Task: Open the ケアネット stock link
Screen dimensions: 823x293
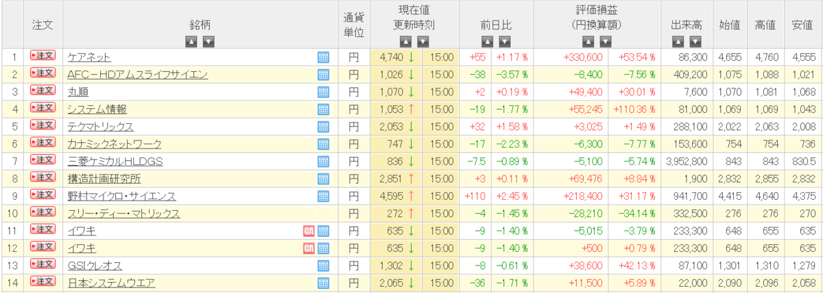Action: [x=89, y=58]
